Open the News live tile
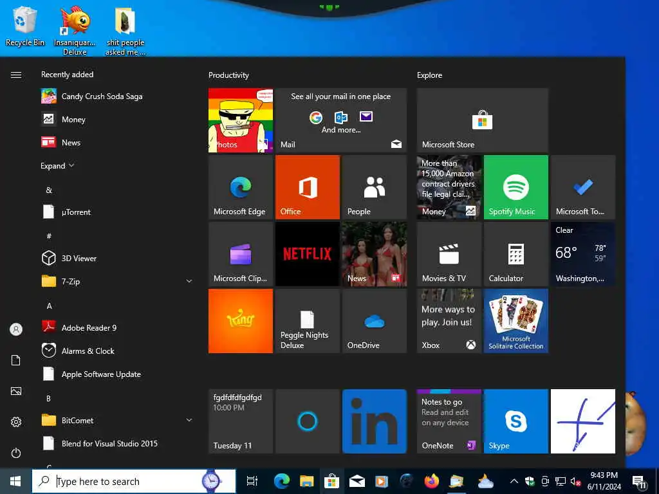The image size is (659, 494). pyautogui.click(x=374, y=253)
